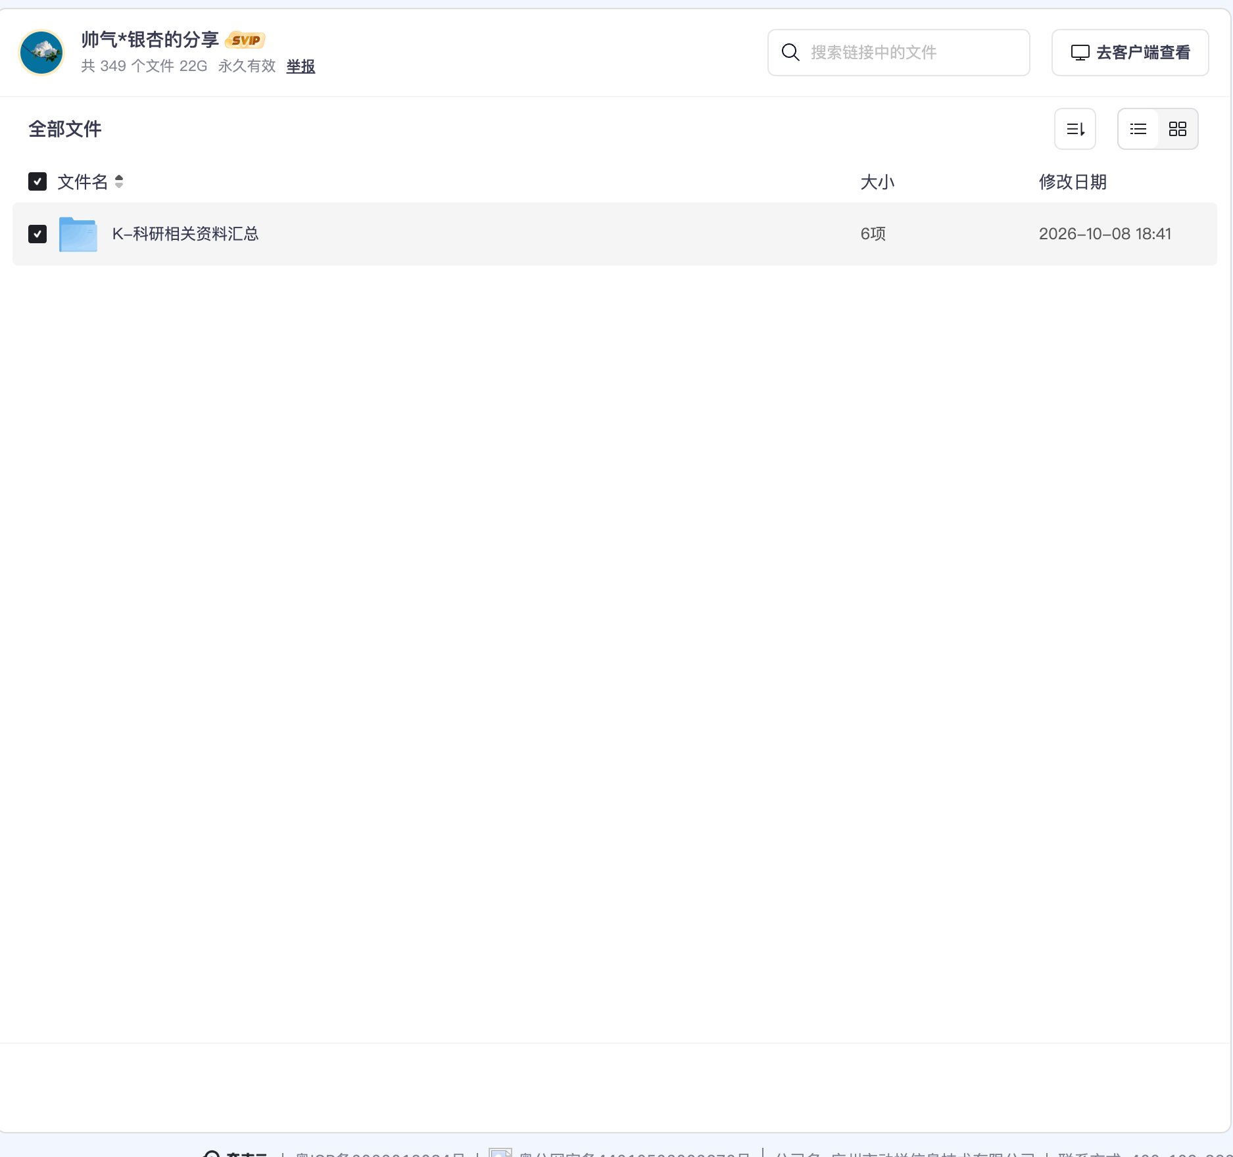This screenshot has height=1157, width=1233.
Task: Click the 永久有效 validity label
Action: coord(247,66)
